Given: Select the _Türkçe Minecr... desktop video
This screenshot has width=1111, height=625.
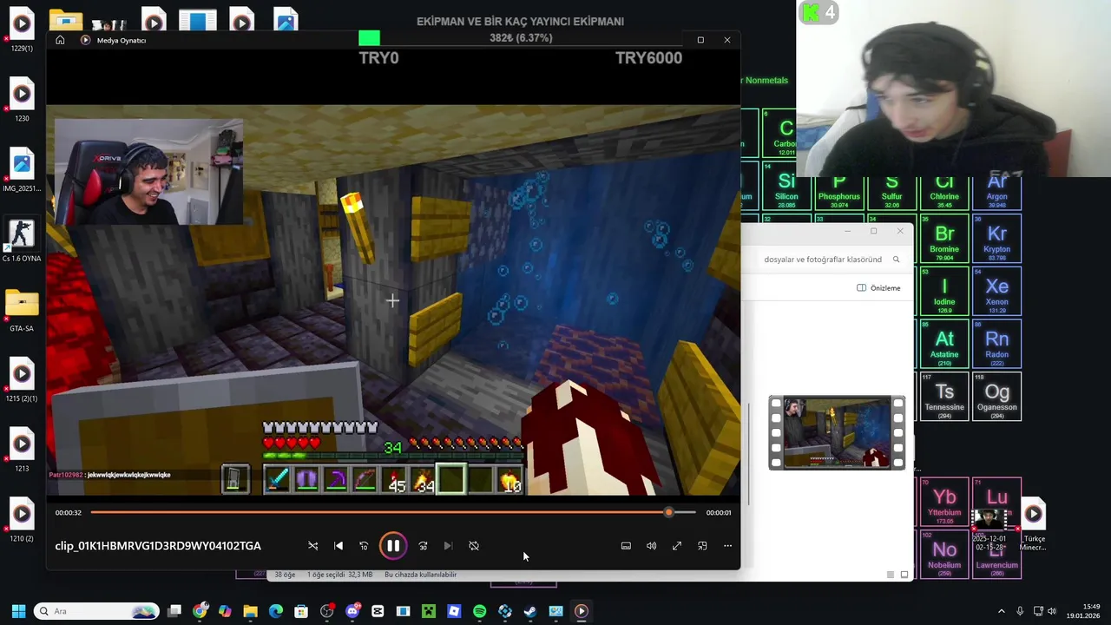Looking at the screenshot, I should pos(1033,524).
